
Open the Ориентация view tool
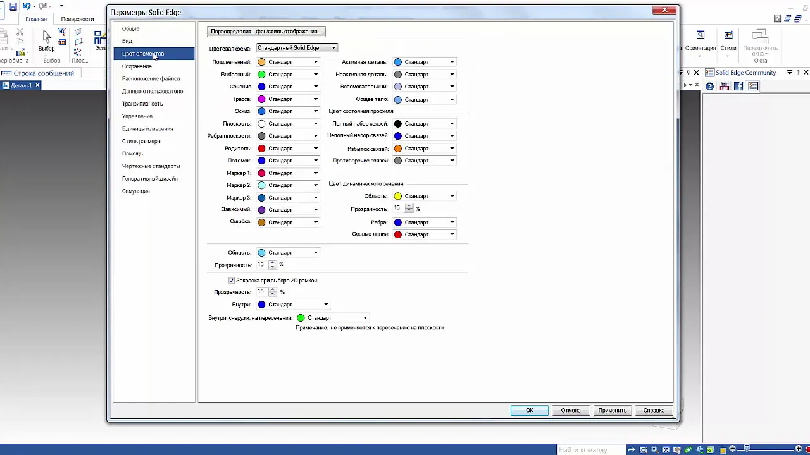pyautogui.click(x=701, y=41)
